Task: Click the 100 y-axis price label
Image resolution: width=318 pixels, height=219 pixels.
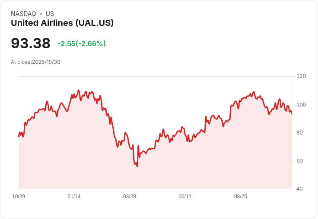Action: click(x=301, y=105)
